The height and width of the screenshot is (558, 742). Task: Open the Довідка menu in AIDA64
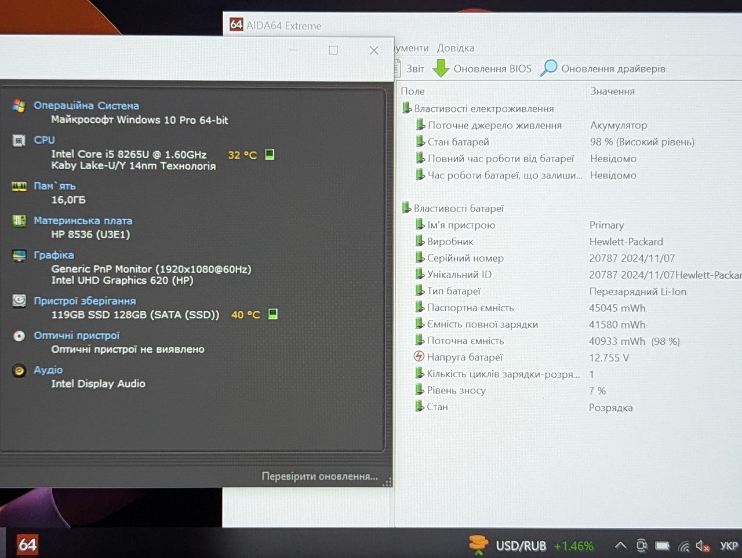456,48
